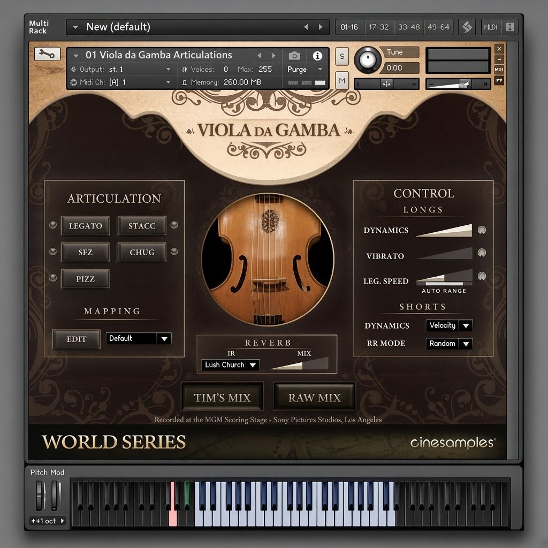Screen dimensions: 548x548
Task: Click the Longs DYNAMICS slider
Action: [444, 230]
